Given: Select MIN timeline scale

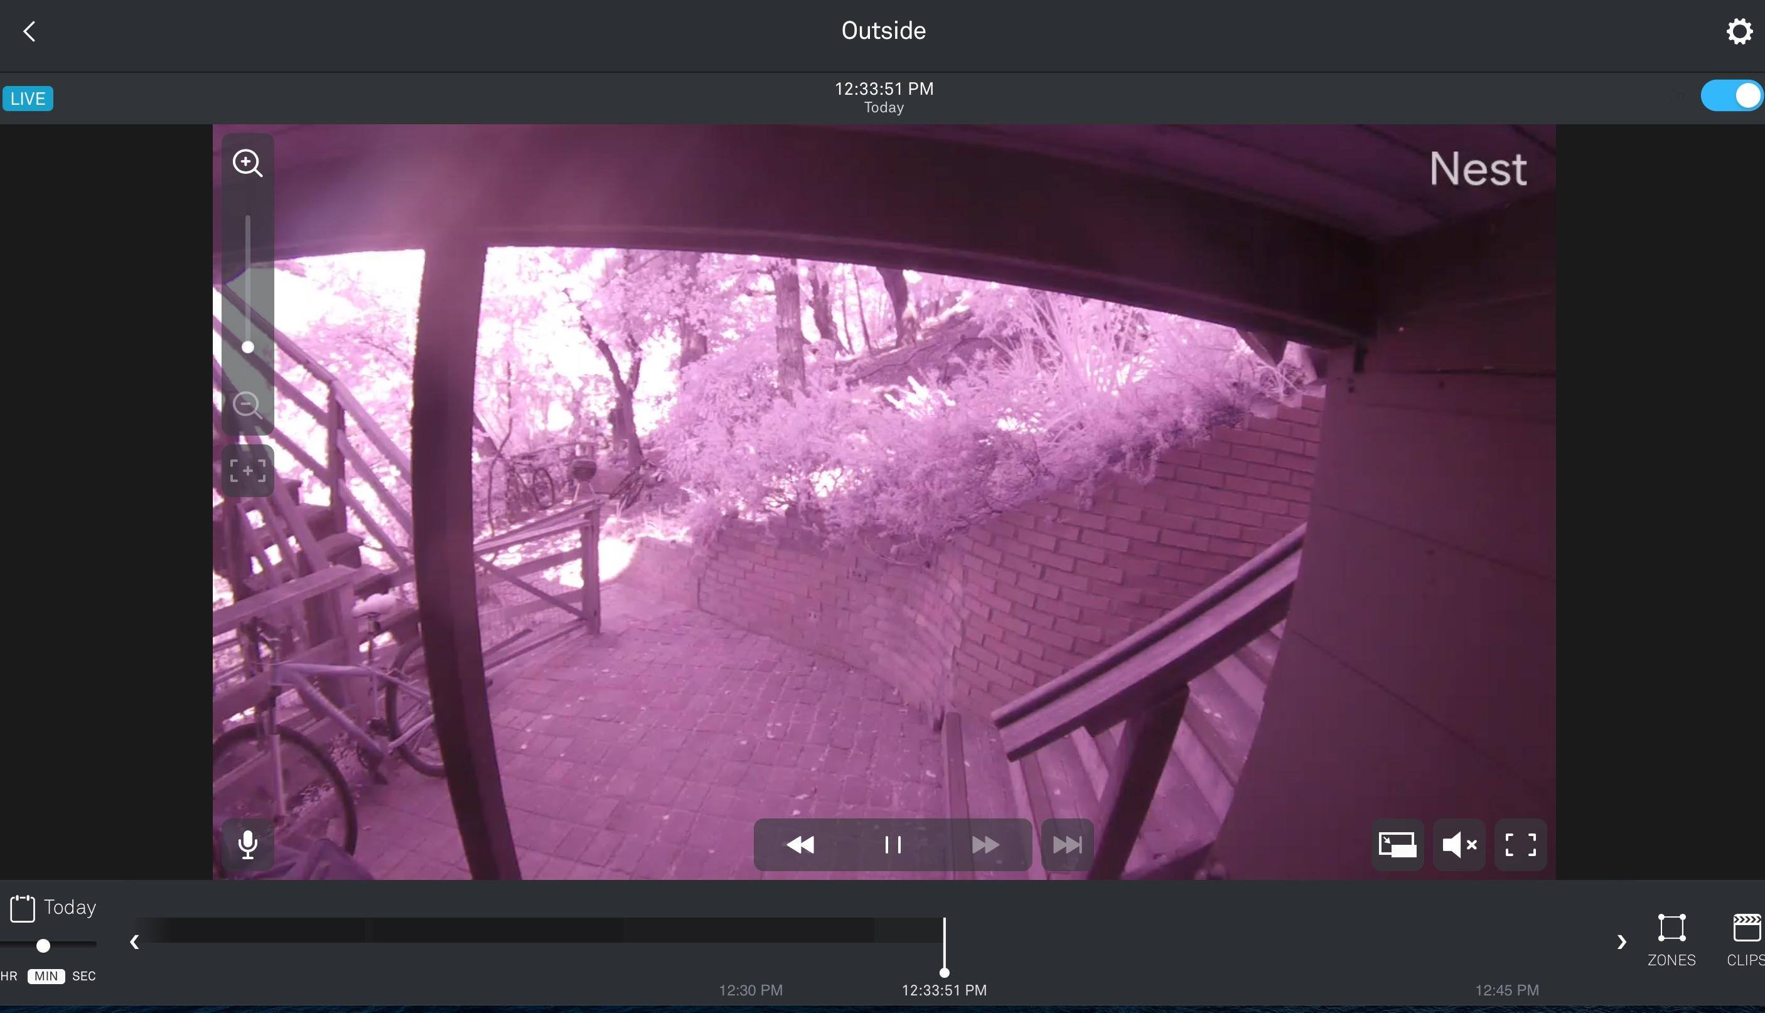Looking at the screenshot, I should 46,976.
